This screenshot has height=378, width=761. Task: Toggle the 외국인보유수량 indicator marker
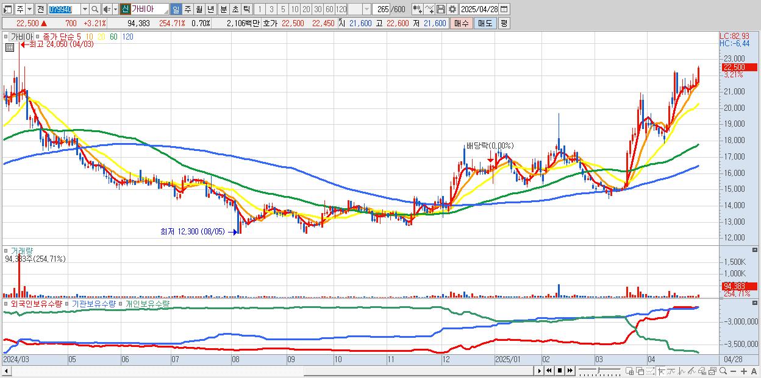[x=5, y=303]
